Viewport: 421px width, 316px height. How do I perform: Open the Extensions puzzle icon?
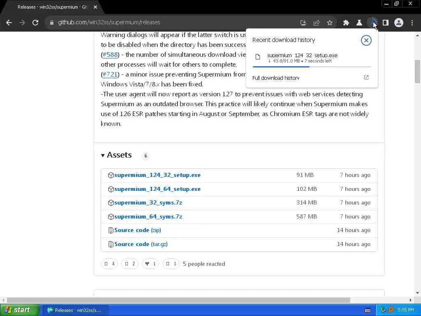(x=346, y=23)
